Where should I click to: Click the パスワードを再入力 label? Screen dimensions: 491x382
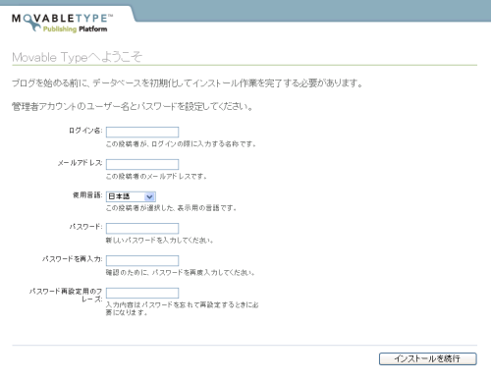[x=72, y=259]
